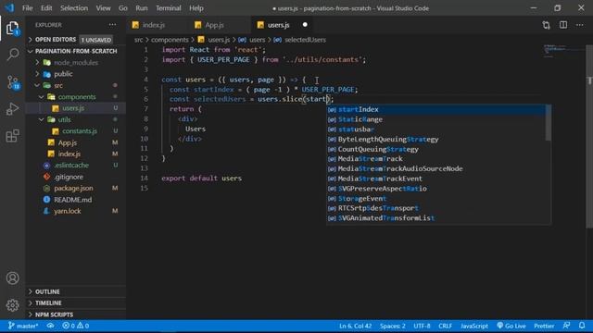This screenshot has height=333, width=593.
Task: Open index.js in the Explorer tree
Action: pos(69,154)
